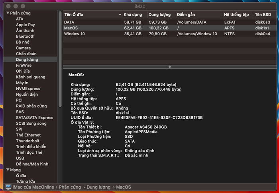Click disk0s3 BSD name cell

[263, 22]
